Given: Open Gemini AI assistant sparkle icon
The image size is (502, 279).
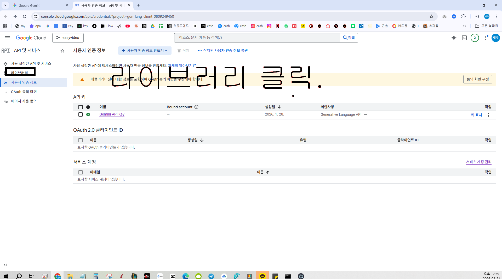Looking at the screenshot, I should pos(454,38).
